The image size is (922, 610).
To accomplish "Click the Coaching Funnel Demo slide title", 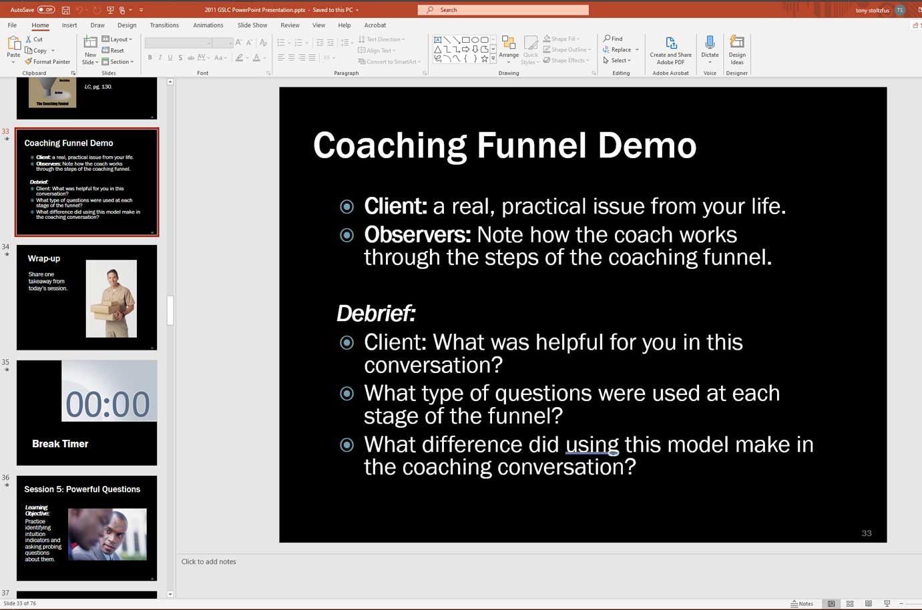I will point(505,145).
